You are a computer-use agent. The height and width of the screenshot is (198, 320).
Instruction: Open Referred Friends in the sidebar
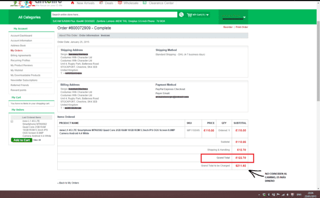pyautogui.click(x=20, y=85)
